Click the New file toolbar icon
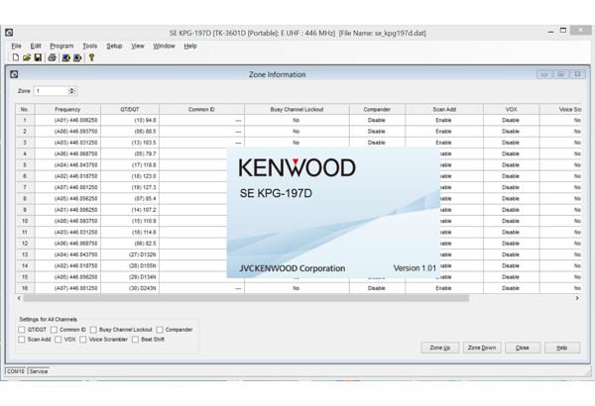595x406 pixels. tap(16, 58)
